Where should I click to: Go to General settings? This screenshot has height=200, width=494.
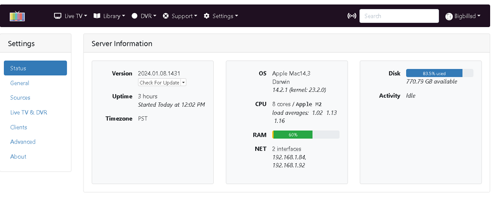19,83
